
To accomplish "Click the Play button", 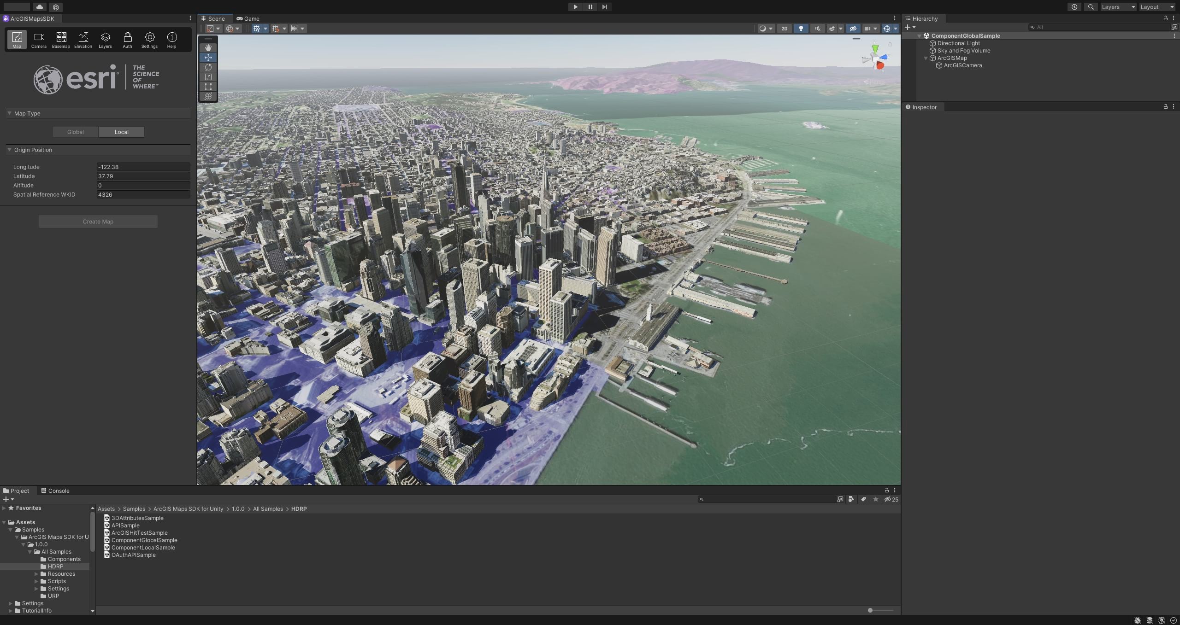I will click(575, 7).
